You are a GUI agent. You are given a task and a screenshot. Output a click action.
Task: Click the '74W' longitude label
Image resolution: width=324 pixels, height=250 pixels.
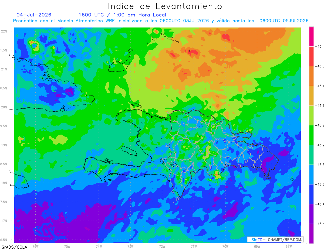coord(99,246)
